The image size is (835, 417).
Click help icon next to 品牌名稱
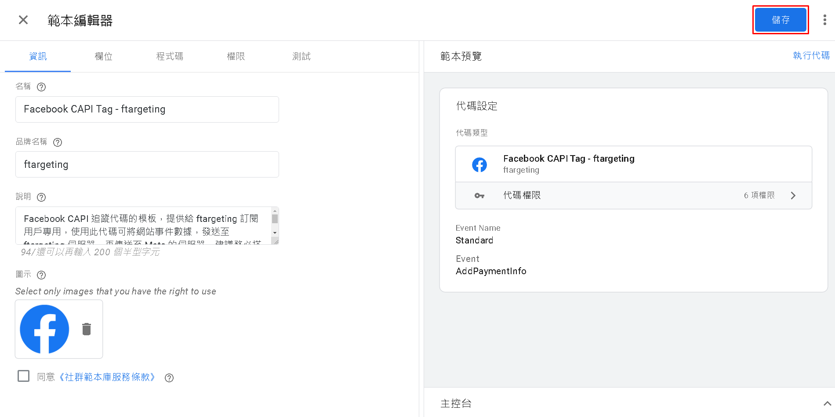point(58,142)
